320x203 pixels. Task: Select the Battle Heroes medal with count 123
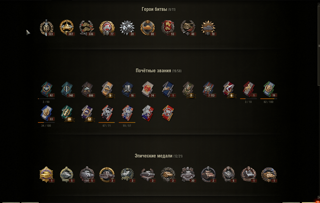click(x=47, y=28)
